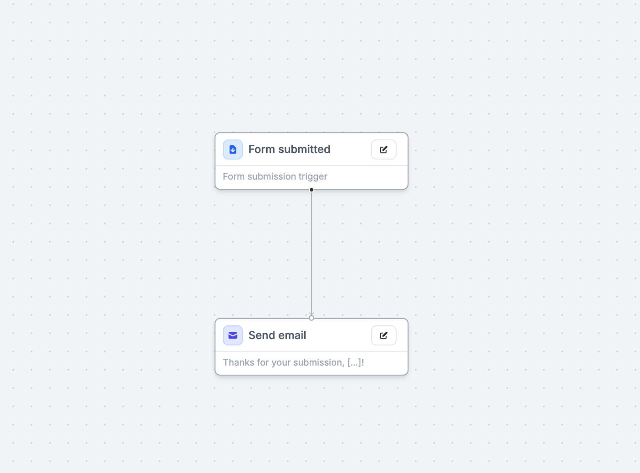The width and height of the screenshot is (640, 473).
Task: Click the "Thanks for your submission" preview text
Action: click(x=283, y=362)
